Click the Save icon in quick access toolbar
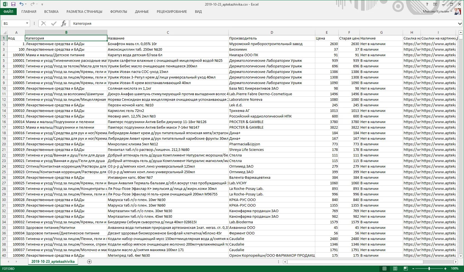This screenshot has width=464, height=272. point(13,4)
